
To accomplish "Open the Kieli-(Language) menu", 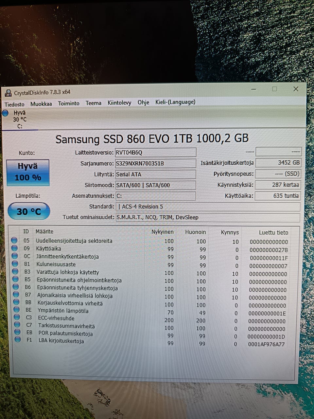I will 175,102.
